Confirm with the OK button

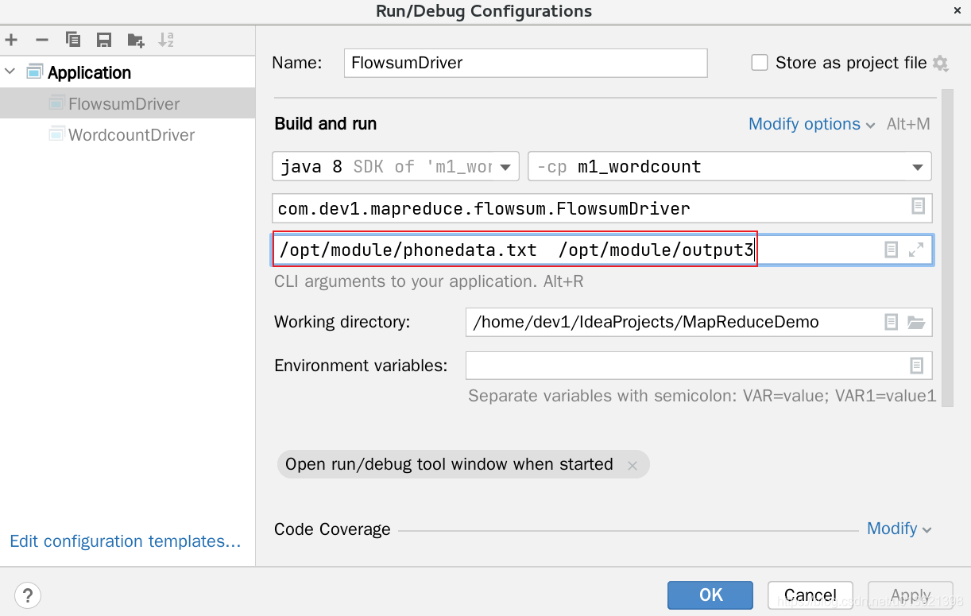[x=710, y=595]
